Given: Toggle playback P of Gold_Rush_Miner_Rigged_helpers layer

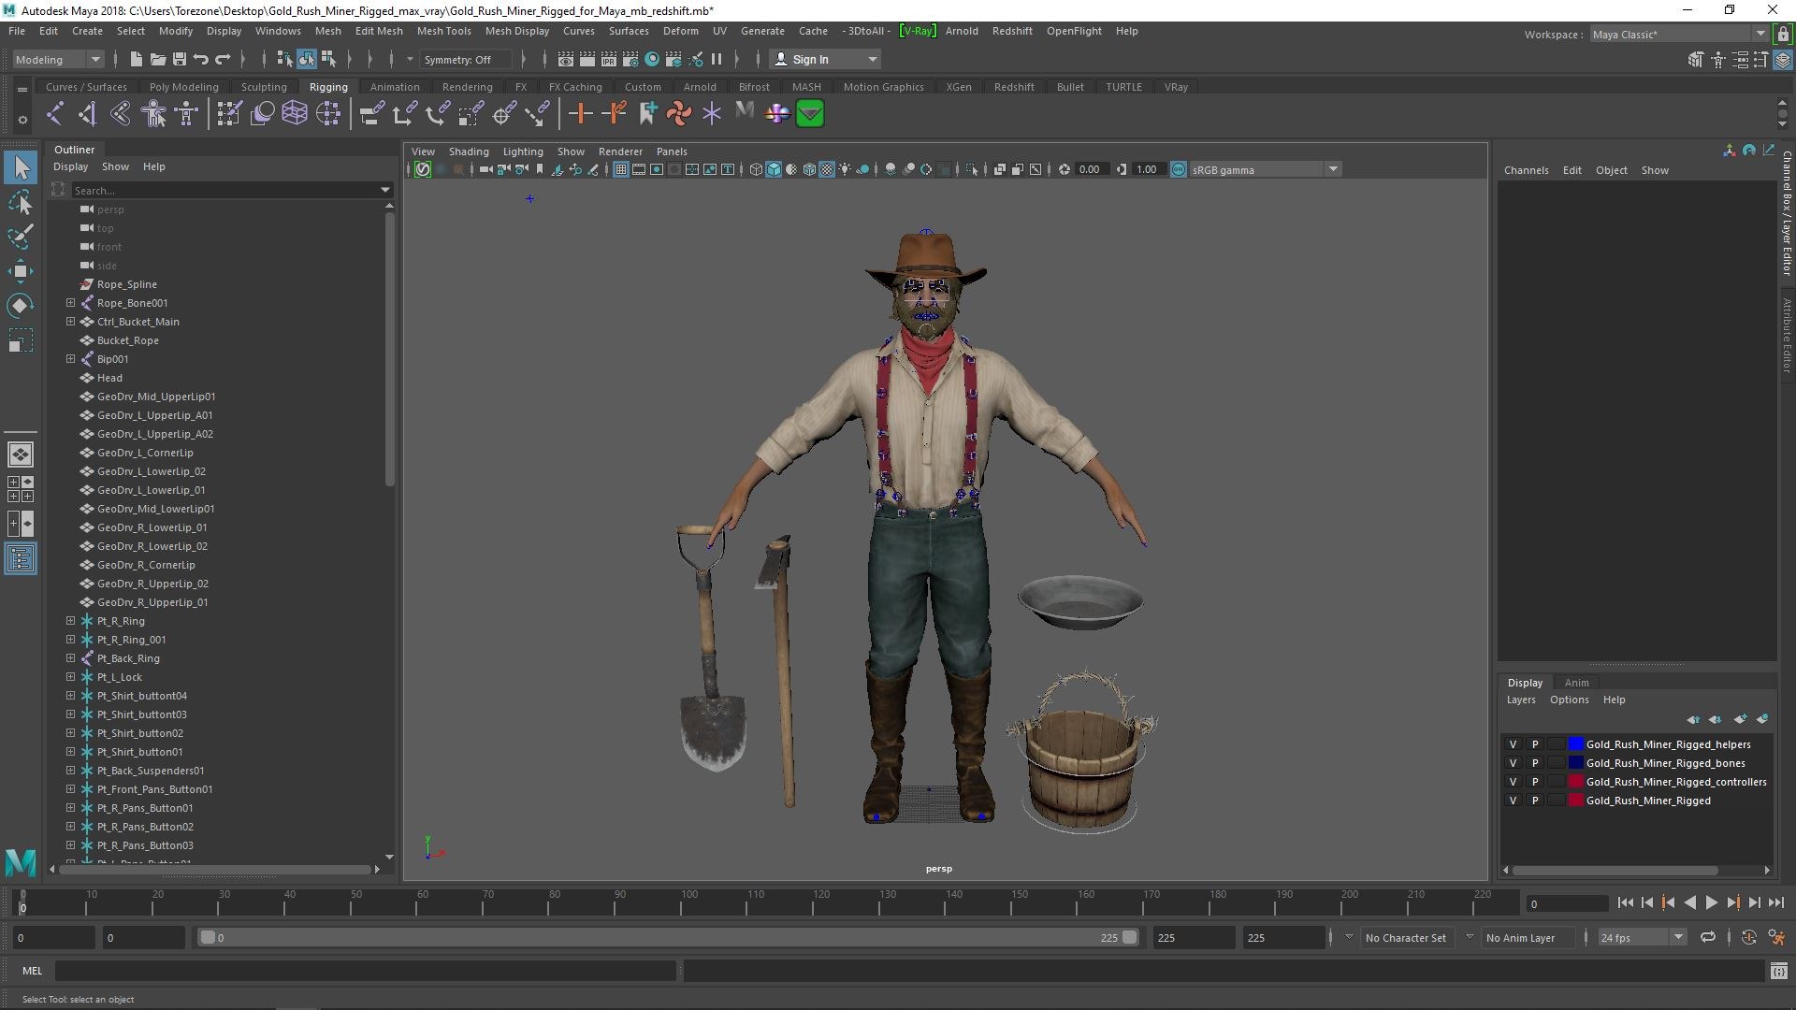Looking at the screenshot, I should point(1534,744).
